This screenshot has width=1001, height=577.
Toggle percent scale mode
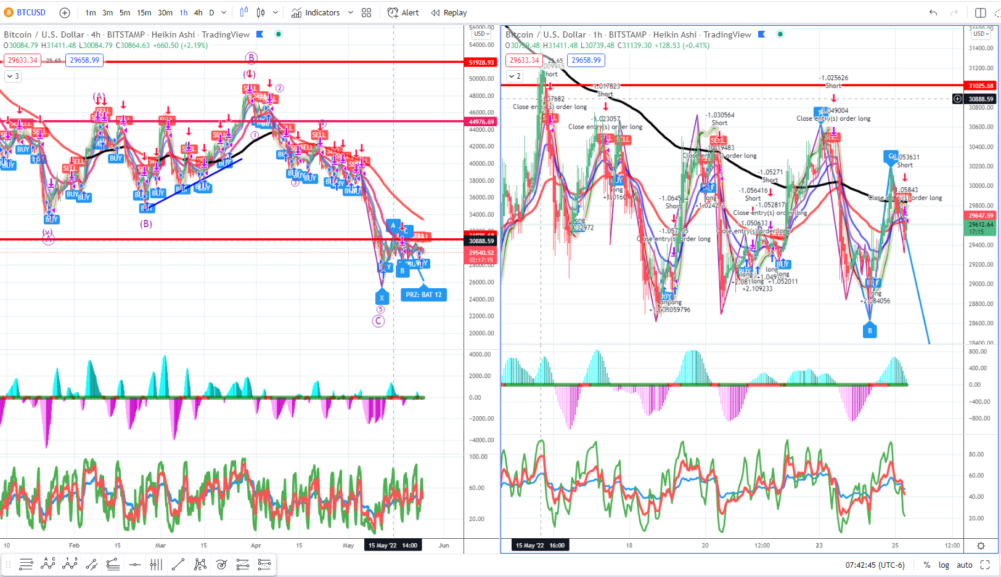(926, 565)
